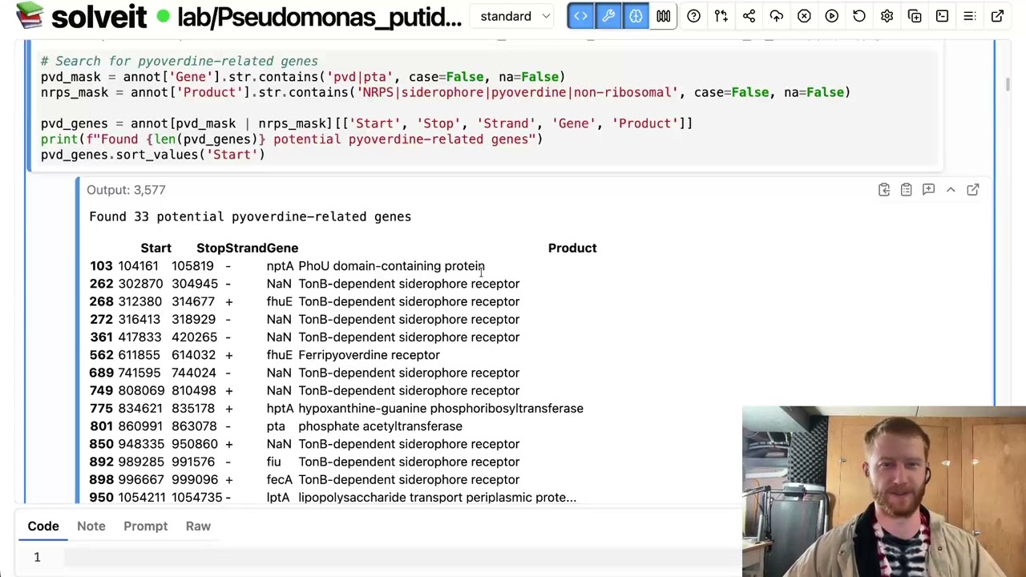Click 'Found 33 potential pyoverdine-related genes' text
Screen dimensions: 1026x577
(250, 216)
